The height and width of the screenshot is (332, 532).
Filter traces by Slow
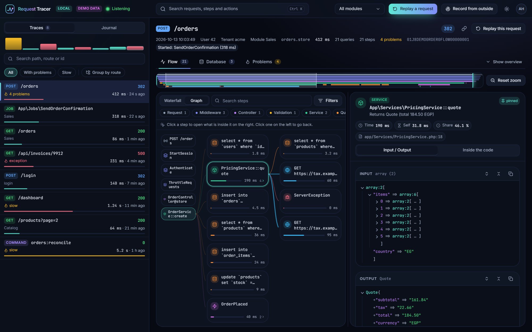pyautogui.click(x=66, y=72)
